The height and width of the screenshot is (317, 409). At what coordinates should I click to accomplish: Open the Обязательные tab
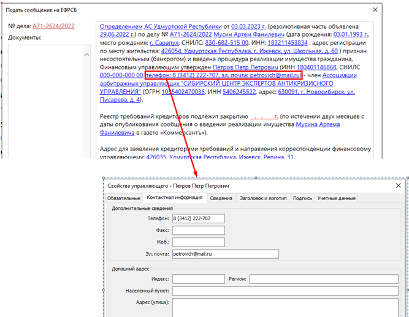(123, 198)
